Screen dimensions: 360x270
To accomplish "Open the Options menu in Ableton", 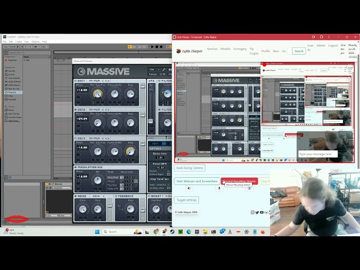I will [x=35, y=42].
